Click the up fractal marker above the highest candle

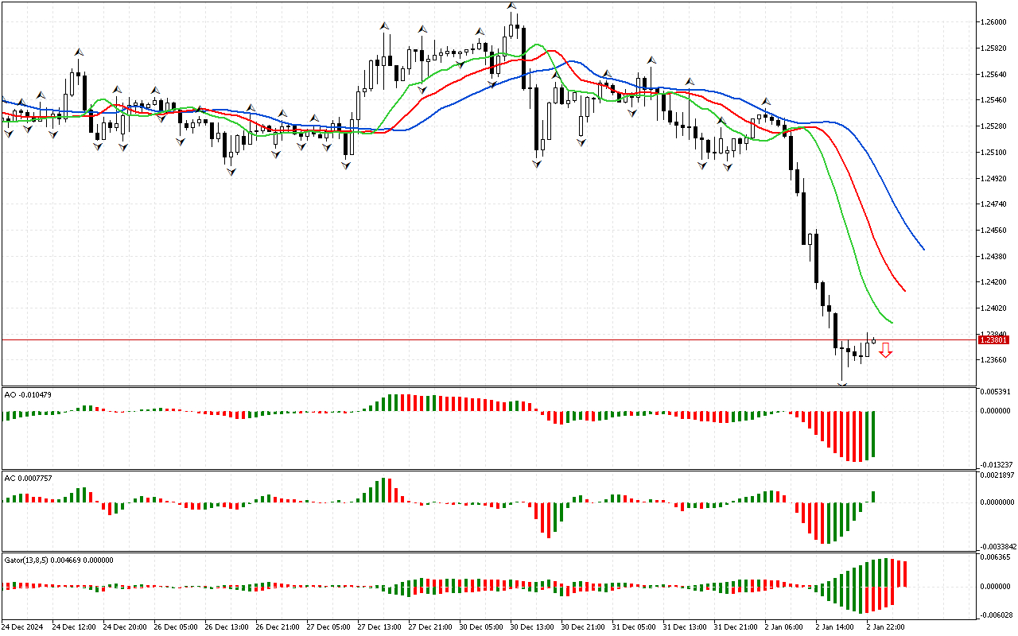(513, 6)
